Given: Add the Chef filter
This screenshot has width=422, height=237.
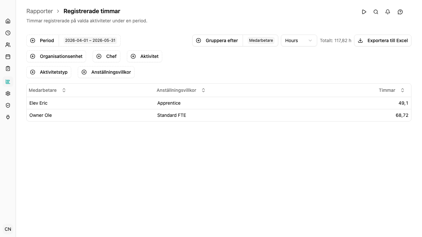Looking at the screenshot, I should 106,56.
